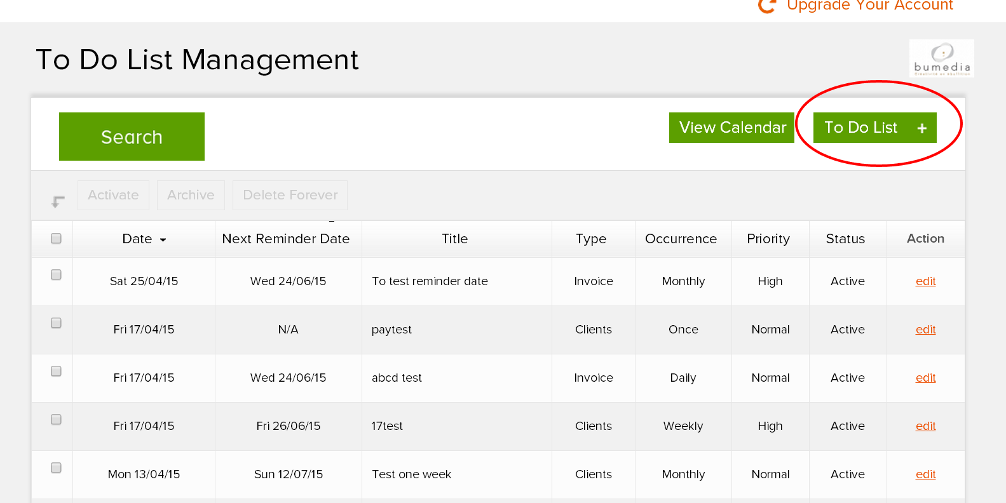Click the plus icon on To Do List button
1006x503 pixels.
[x=921, y=128]
